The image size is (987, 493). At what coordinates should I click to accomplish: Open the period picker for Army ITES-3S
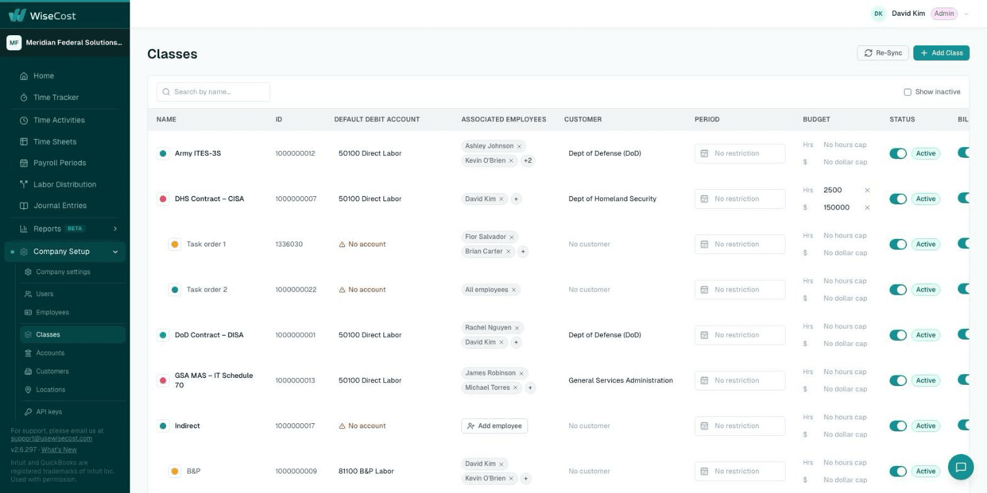[740, 153]
